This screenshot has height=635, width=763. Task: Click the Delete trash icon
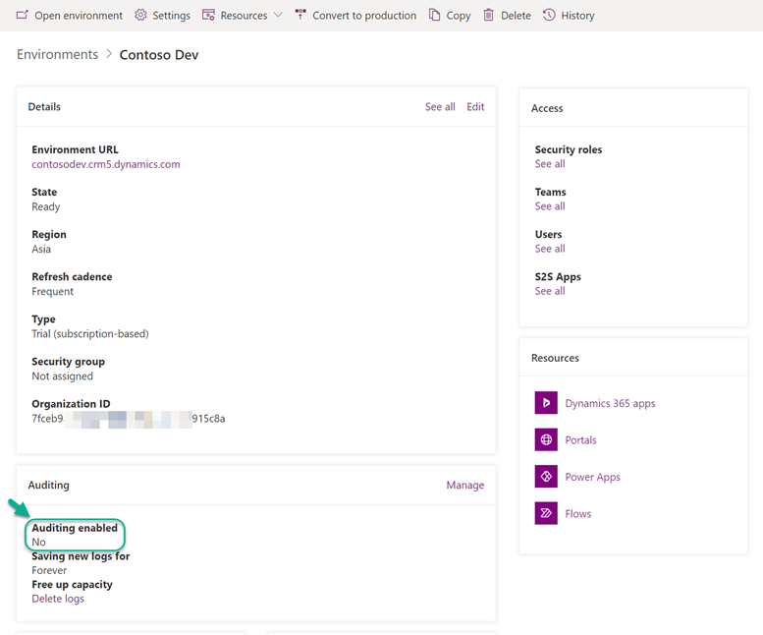[488, 15]
